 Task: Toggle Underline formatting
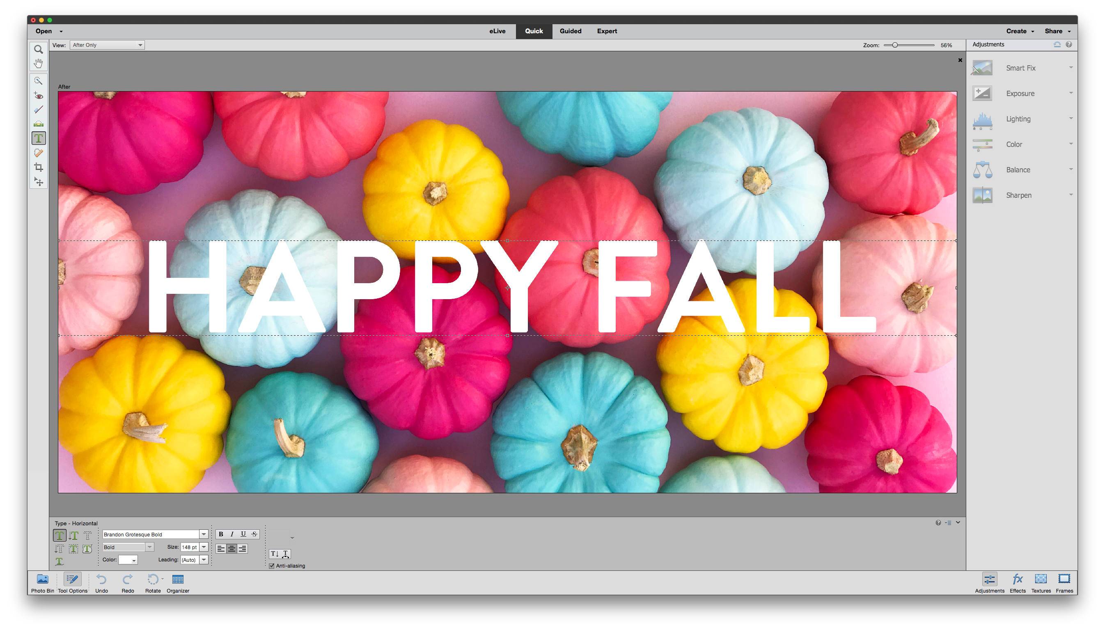(x=243, y=534)
